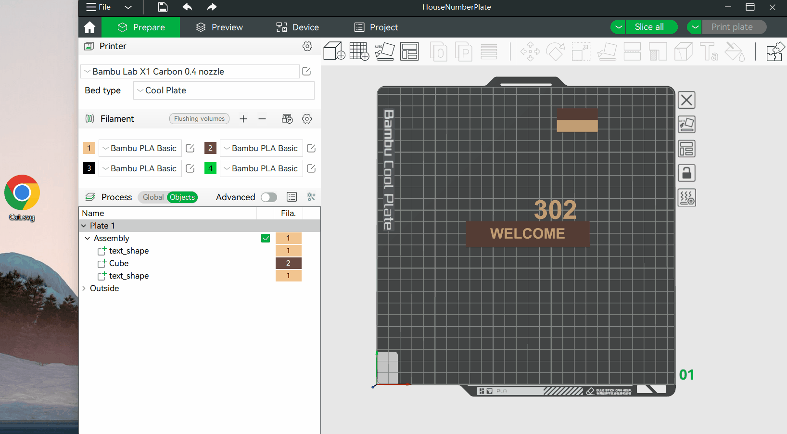Switch to the Preview tab

tap(219, 27)
